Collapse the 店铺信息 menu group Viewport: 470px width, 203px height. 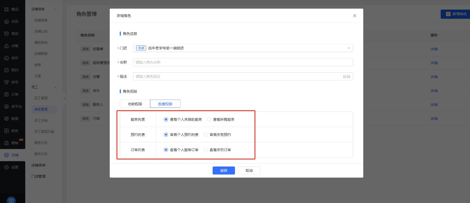coord(55,9)
